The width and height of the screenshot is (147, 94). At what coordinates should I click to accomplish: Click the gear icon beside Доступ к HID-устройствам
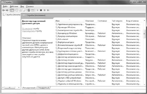coord(56,78)
